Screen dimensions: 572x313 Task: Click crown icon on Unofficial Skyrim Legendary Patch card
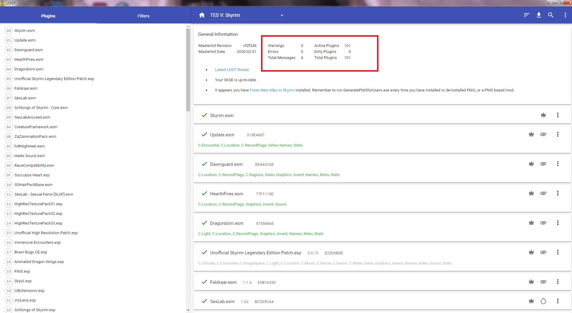tap(531, 252)
